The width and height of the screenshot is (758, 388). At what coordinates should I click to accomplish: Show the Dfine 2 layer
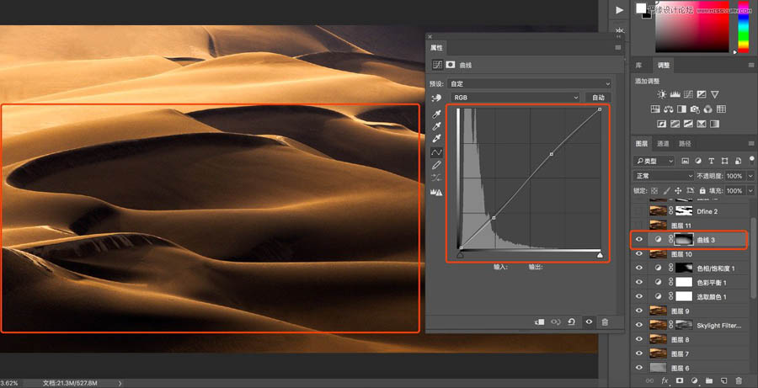coord(639,211)
